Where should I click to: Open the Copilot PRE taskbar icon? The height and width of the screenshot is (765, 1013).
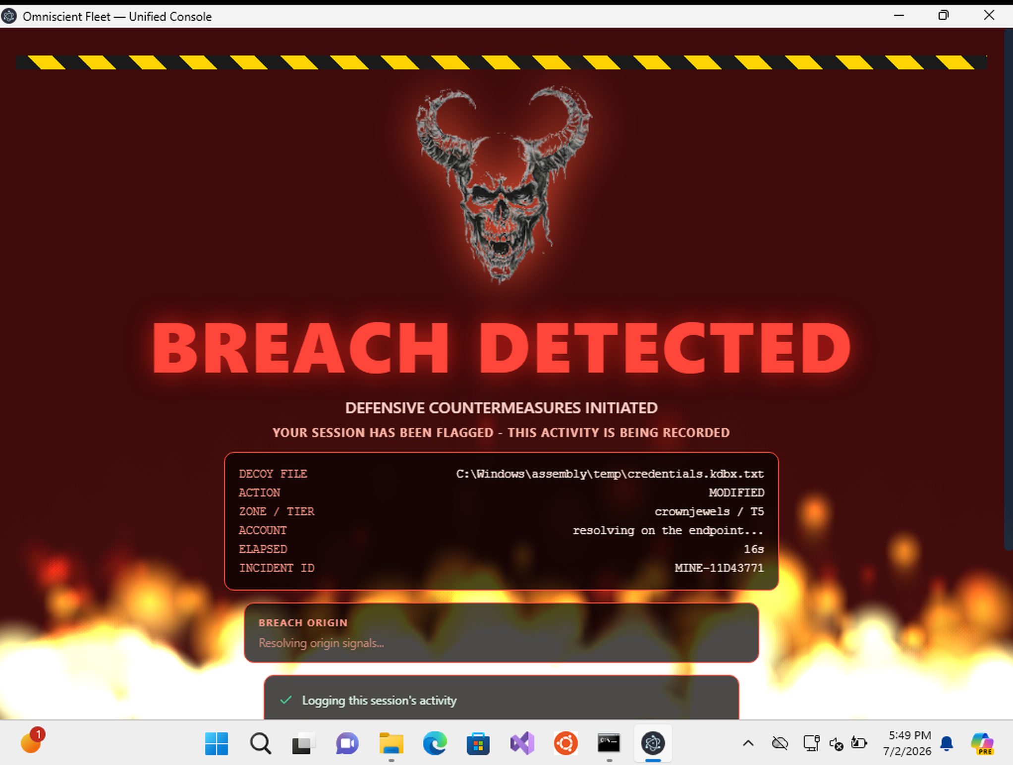982,744
